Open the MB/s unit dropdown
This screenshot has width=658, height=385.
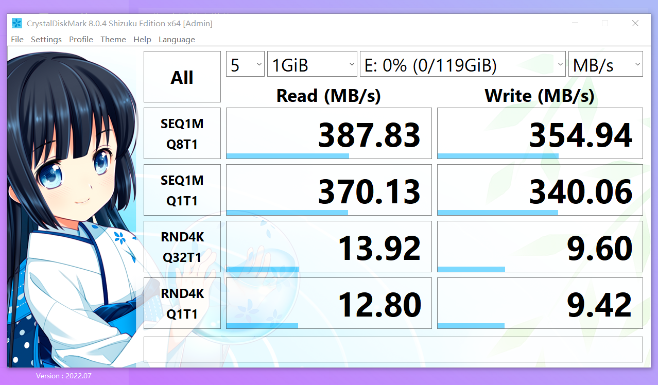605,64
